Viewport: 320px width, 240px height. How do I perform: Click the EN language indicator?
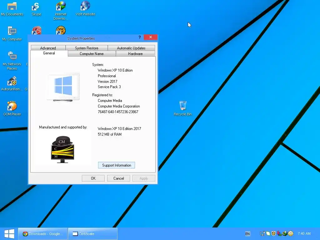pyautogui.click(x=247, y=234)
